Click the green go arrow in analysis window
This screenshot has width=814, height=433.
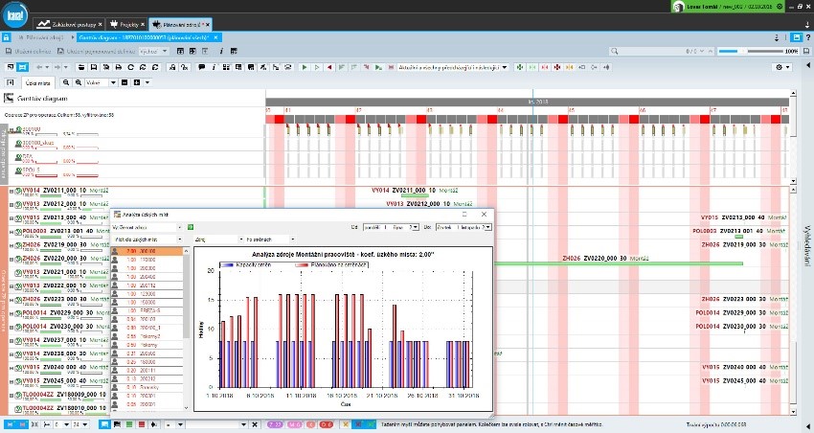pyautogui.click(x=191, y=227)
